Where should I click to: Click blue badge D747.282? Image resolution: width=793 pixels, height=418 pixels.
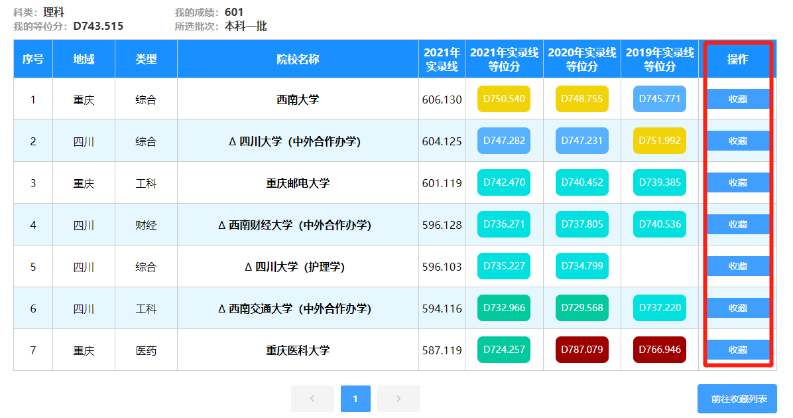pos(504,141)
